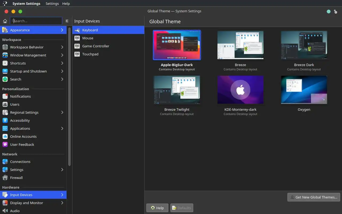Select the Breeze Dark theme thumbnail

(304, 45)
